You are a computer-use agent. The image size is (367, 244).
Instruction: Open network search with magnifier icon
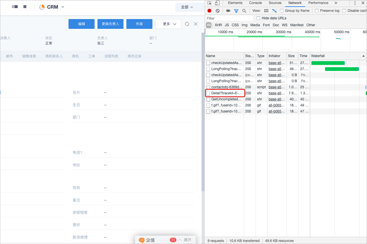[244, 11]
